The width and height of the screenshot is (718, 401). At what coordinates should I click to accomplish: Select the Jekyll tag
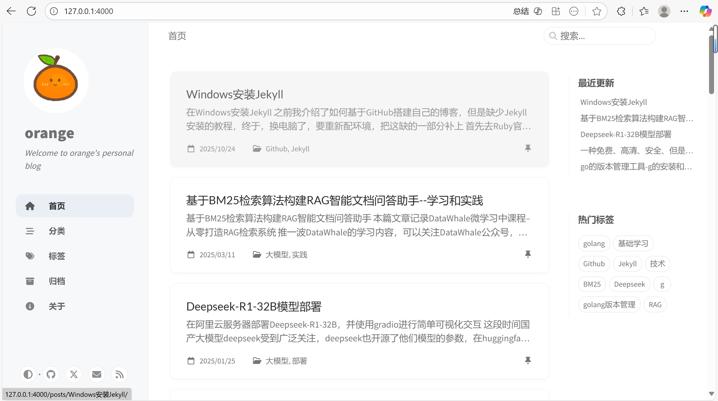pyautogui.click(x=627, y=264)
